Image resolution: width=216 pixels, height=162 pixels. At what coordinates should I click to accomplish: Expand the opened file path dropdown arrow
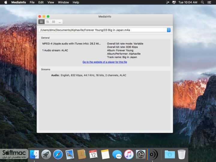click(x=169, y=30)
